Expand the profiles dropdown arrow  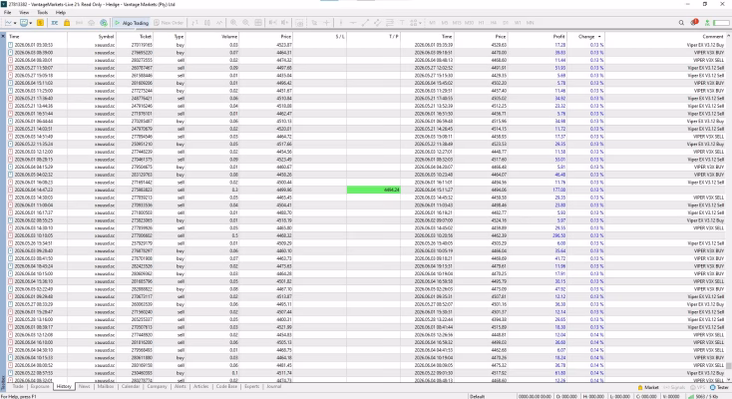31,23
